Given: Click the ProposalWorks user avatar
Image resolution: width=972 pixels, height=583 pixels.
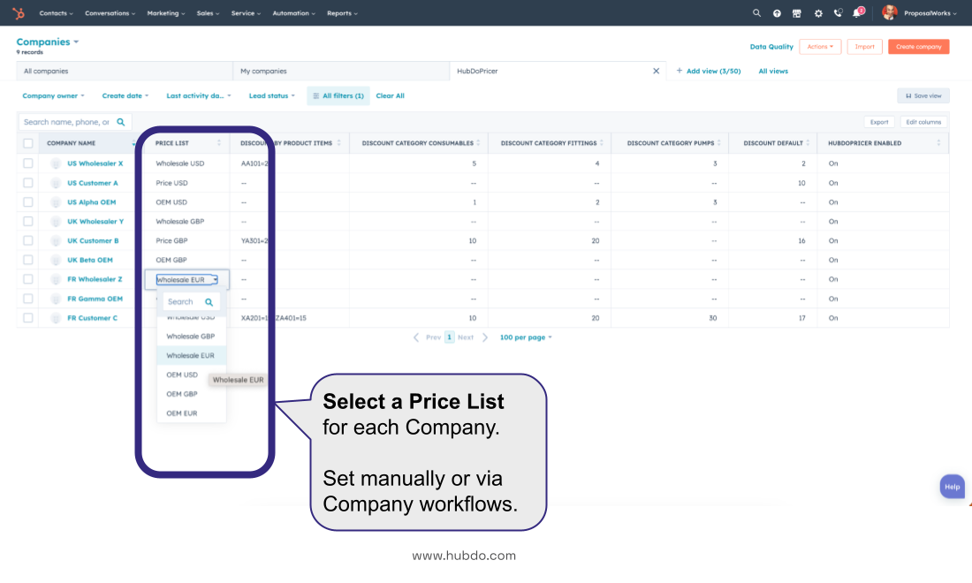Looking at the screenshot, I should [890, 12].
